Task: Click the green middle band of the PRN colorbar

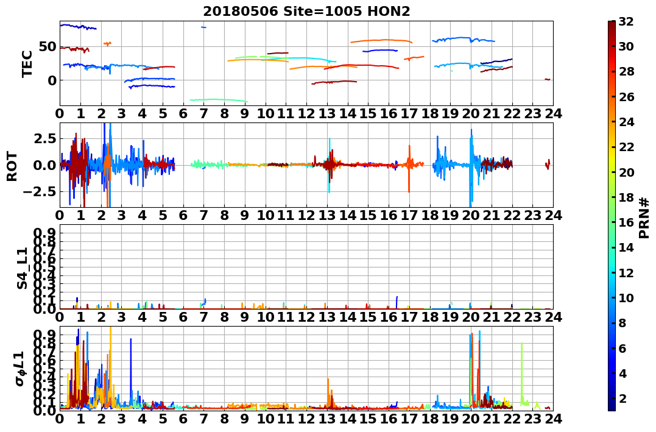Action: 612,216
